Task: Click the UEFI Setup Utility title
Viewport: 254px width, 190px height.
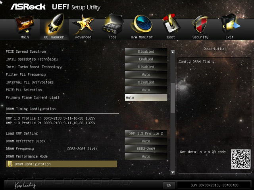Action: tap(76, 7)
